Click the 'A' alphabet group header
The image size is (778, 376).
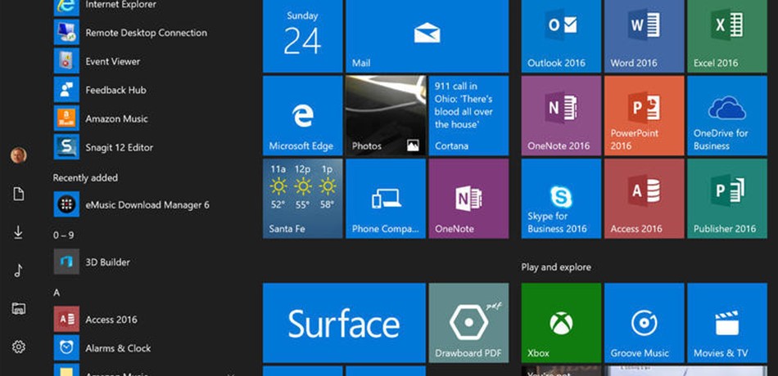pyautogui.click(x=57, y=293)
